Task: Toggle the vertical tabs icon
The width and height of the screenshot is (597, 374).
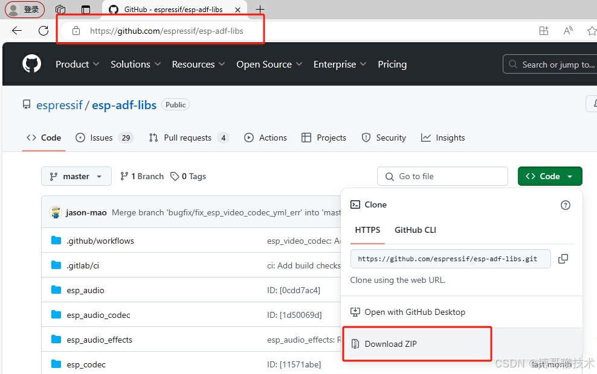Action: coord(86,10)
